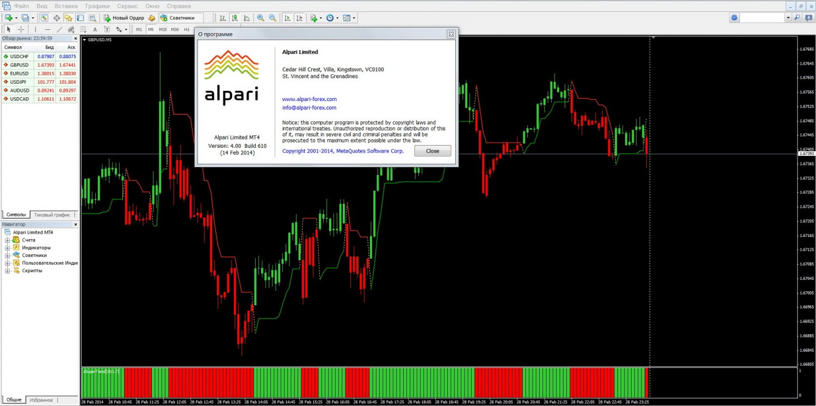Switch to the Тиковый график tab
Screen dimensions: 816x406
(52, 215)
